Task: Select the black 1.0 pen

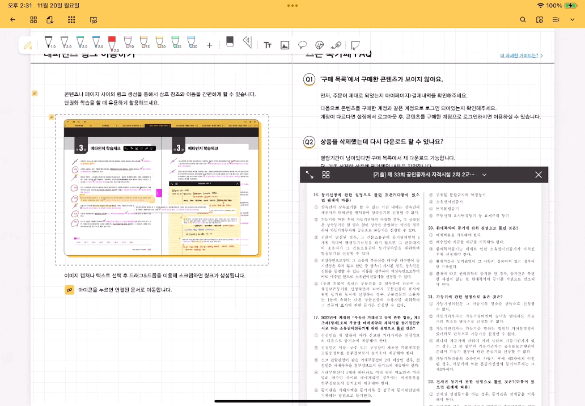Action: pos(49,43)
